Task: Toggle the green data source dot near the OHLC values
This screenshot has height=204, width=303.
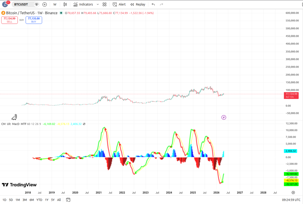Action: click(61, 13)
